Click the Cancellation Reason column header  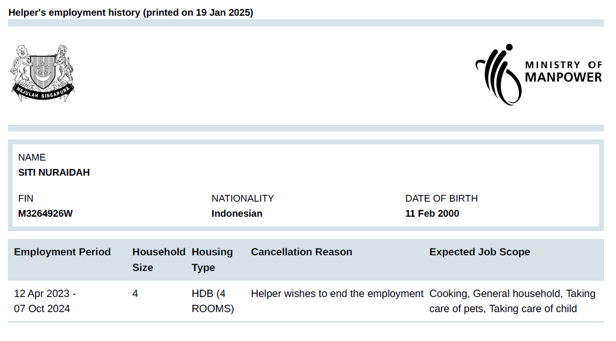pyautogui.click(x=301, y=252)
